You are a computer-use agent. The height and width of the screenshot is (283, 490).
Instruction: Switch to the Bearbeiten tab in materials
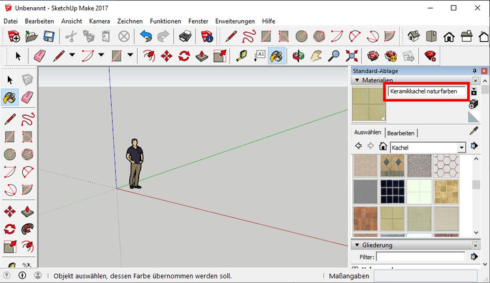point(400,133)
